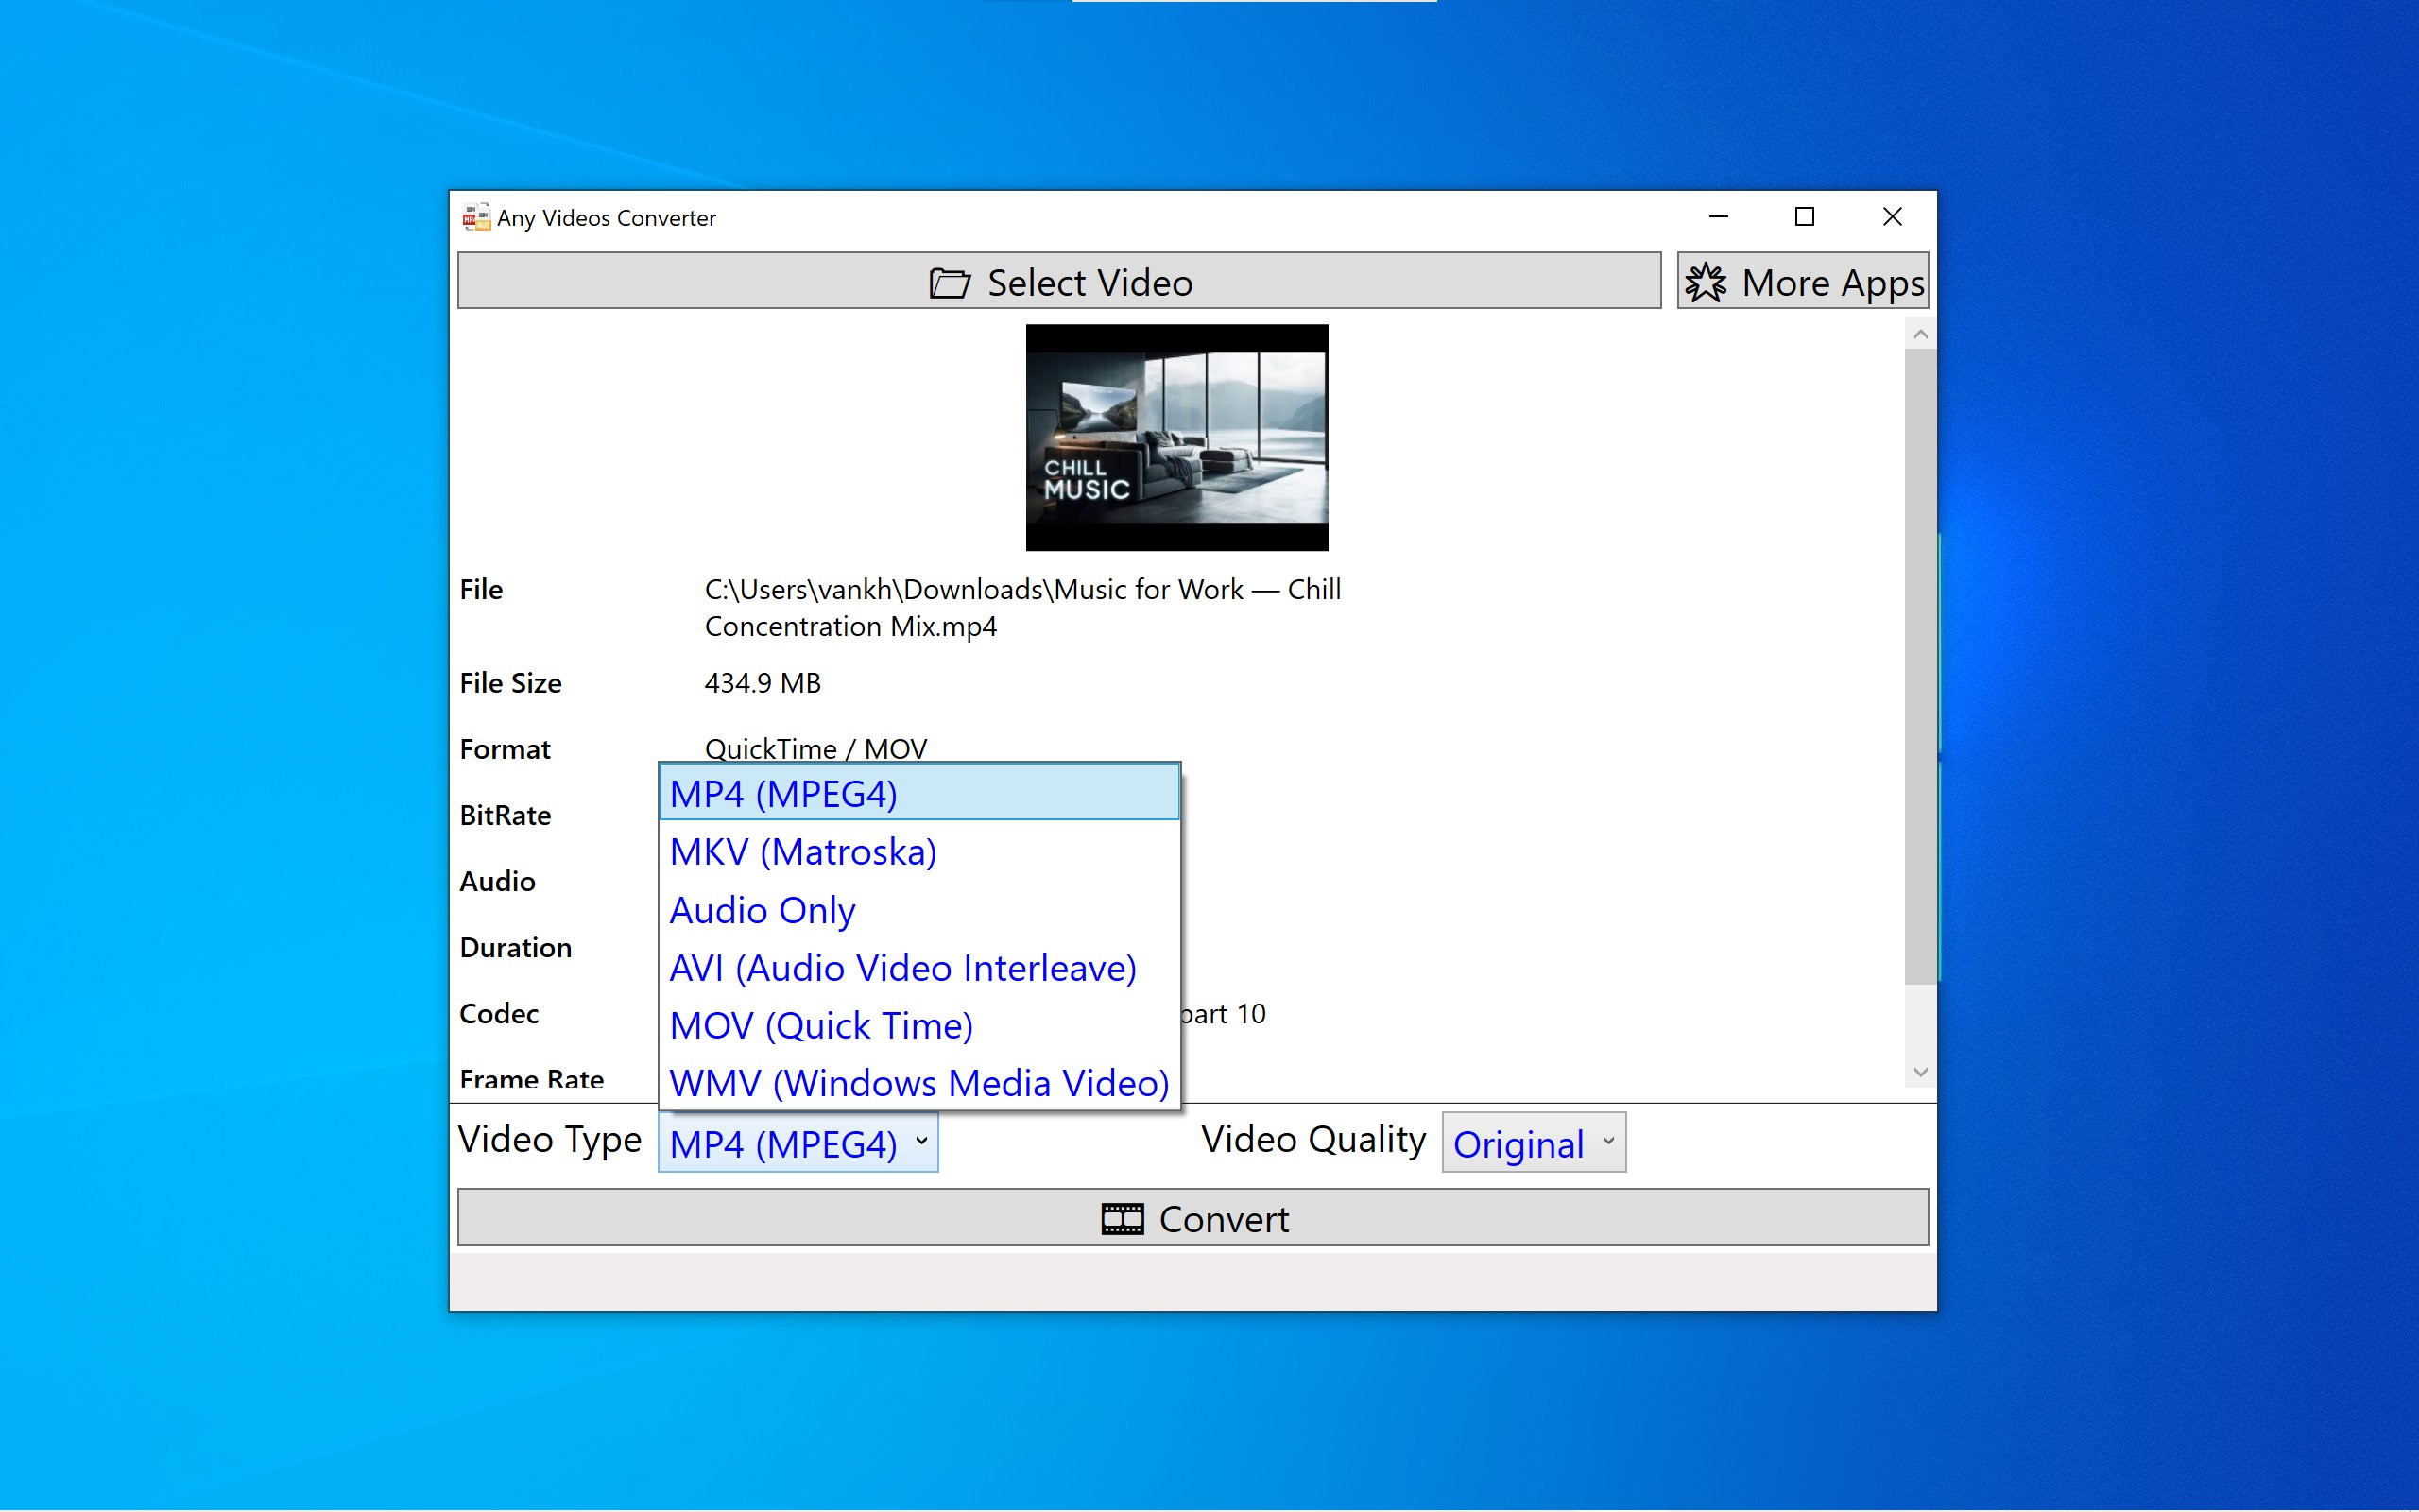Click the starburst icon on More Apps
The image size is (2419, 1512).
point(1706,283)
